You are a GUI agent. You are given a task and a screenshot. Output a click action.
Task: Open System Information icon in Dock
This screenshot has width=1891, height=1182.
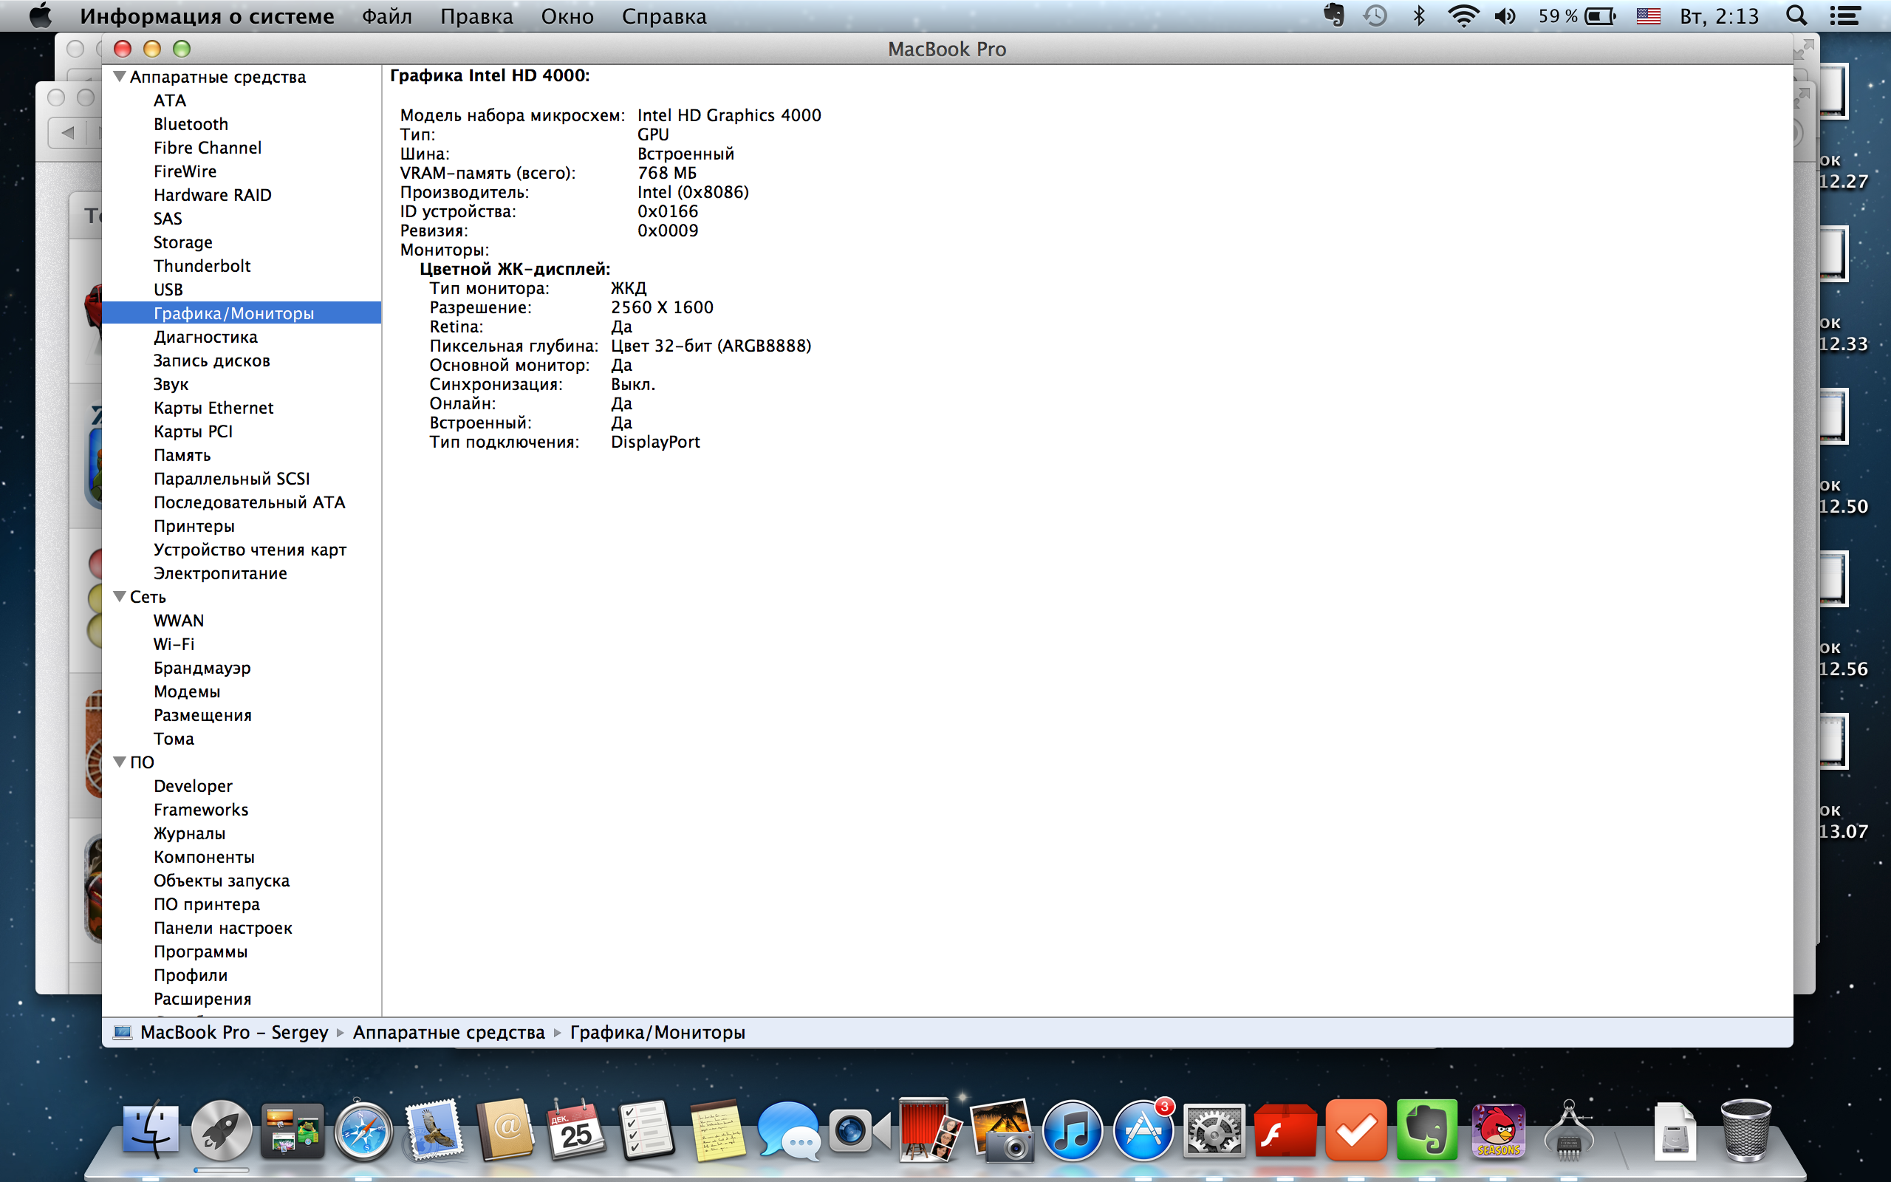click(x=1568, y=1130)
